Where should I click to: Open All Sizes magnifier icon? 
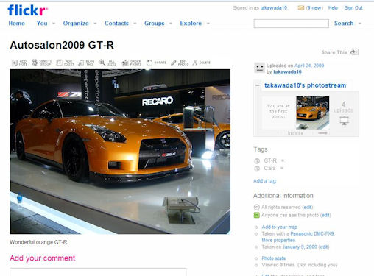point(102,63)
